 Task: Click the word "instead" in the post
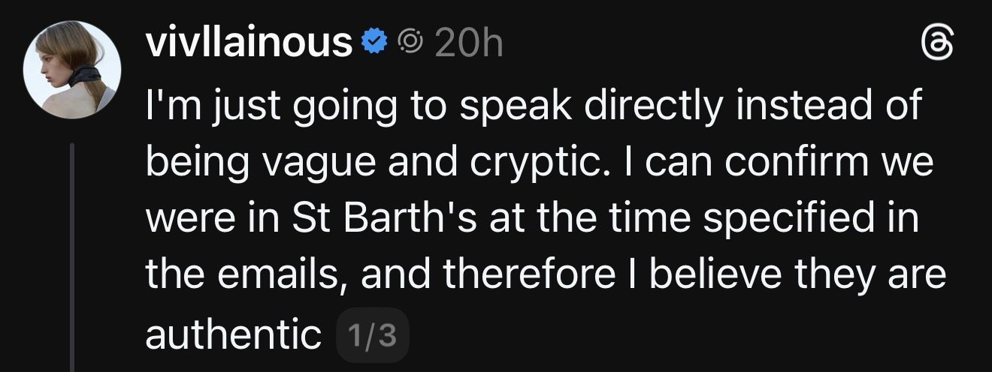click(794, 107)
